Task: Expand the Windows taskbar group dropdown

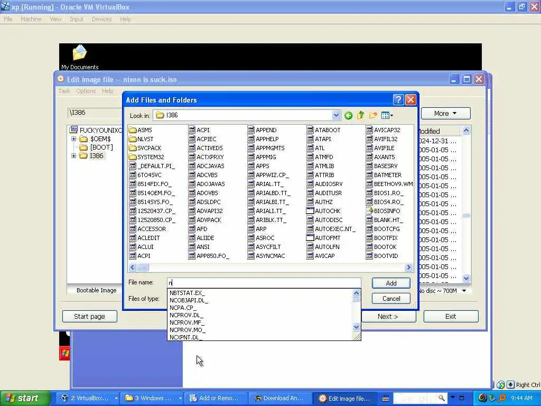Action: point(180,399)
